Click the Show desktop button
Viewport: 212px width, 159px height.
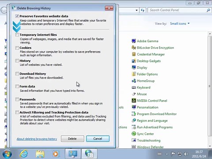tap(210, 154)
